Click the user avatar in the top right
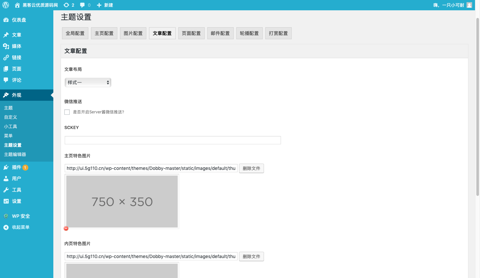The height and width of the screenshot is (278, 480). (469, 5)
